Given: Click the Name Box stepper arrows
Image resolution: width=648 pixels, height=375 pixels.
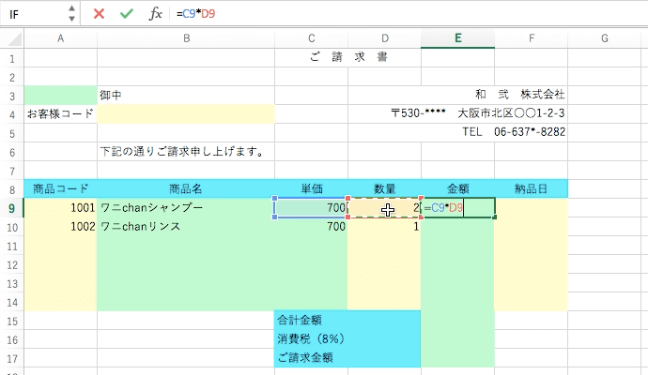Looking at the screenshot, I should (71, 14).
